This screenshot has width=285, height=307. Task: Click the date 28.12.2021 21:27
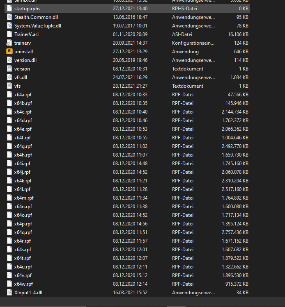pyautogui.click(x=130, y=86)
